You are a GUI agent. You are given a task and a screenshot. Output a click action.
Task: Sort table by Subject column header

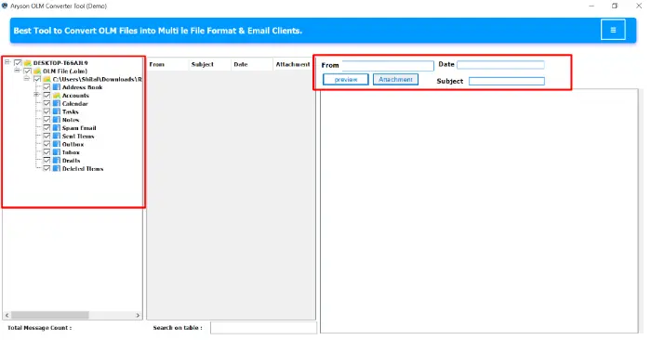(x=209, y=65)
